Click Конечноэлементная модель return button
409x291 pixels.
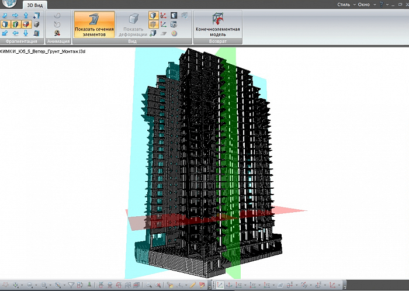217,25
